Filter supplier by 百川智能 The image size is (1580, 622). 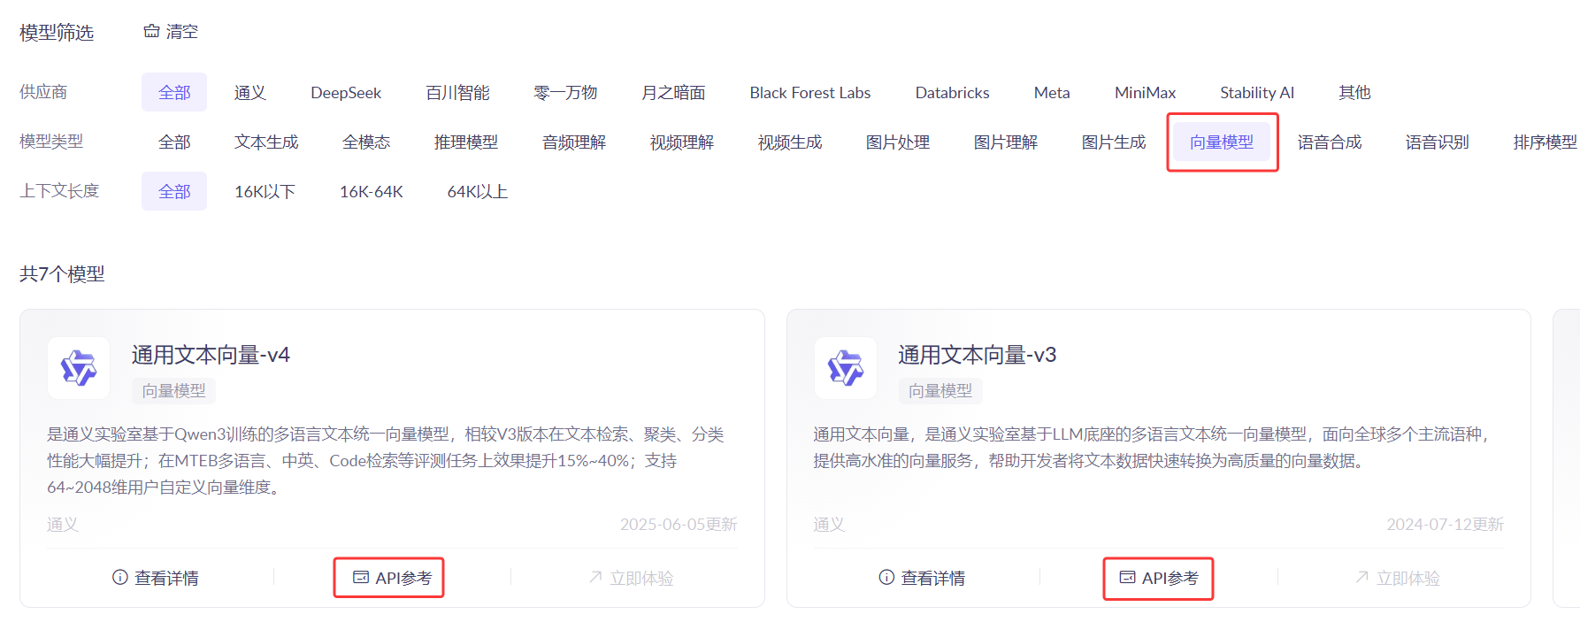457,92
